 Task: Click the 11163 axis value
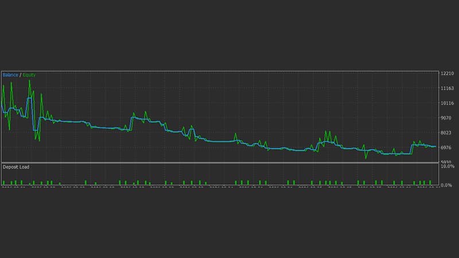[447, 88]
